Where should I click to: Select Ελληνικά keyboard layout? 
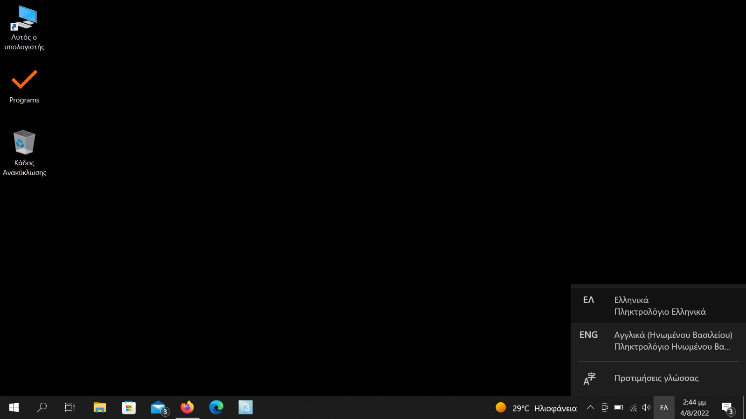pos(658,306)
